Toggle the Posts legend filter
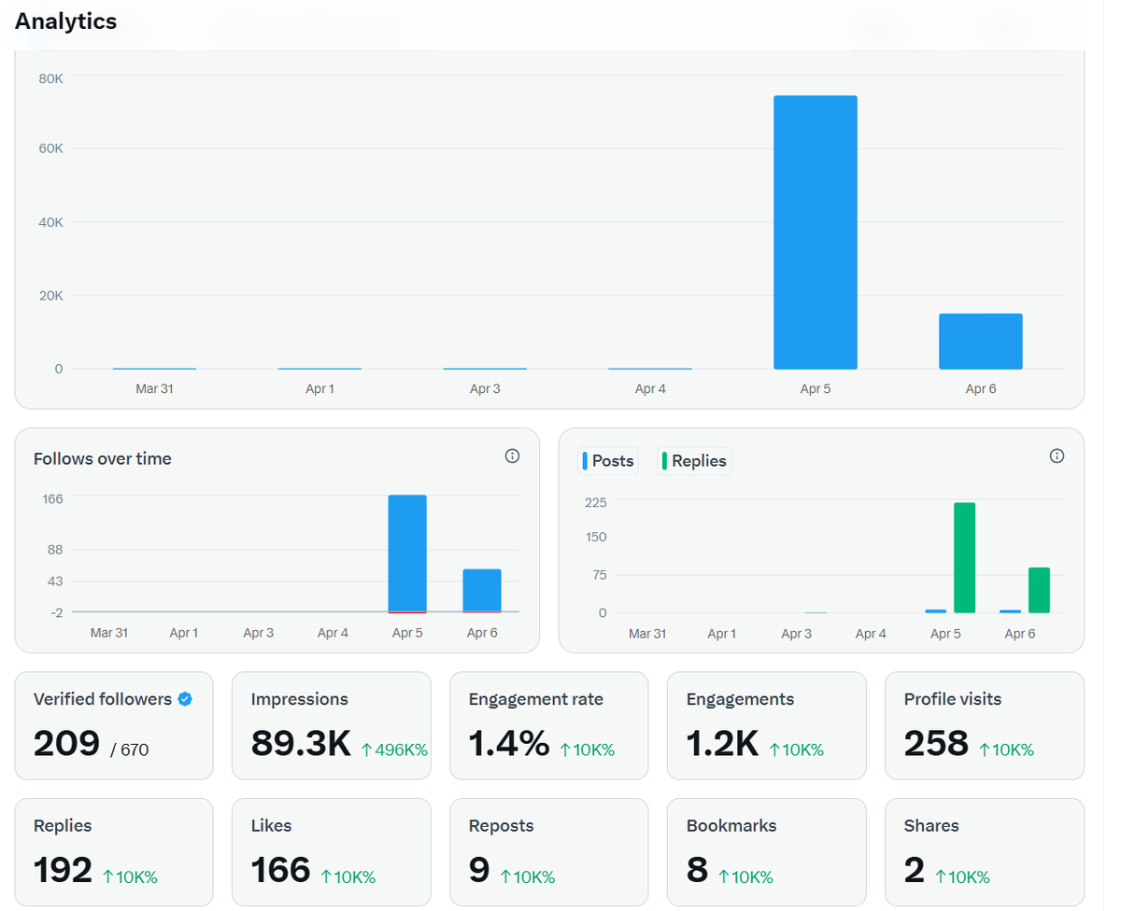This screenshot has width=1121, height=911. coord(608,460)
